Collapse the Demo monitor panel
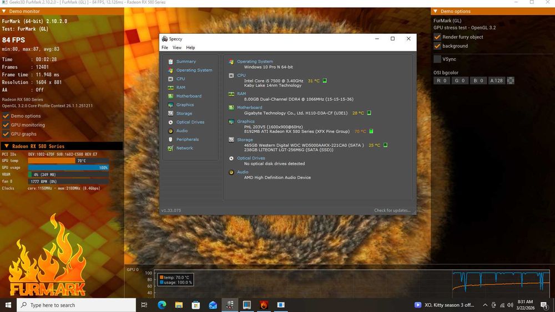Screen dimensions: 555x312 [x=4, y=11]
